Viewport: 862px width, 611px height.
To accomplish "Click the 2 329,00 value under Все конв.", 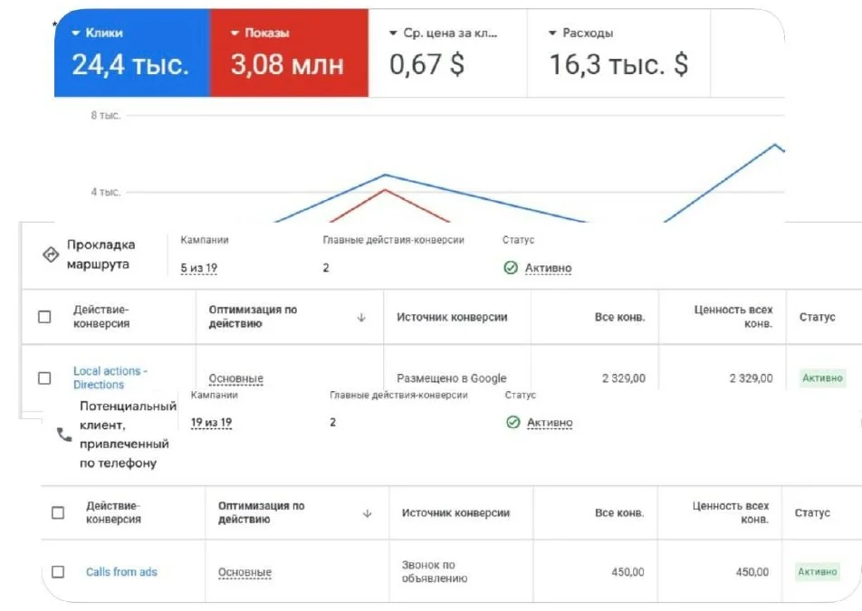I will point(623,378).
